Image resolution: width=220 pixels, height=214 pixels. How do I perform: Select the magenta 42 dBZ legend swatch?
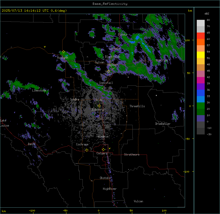tap(201, 80)
